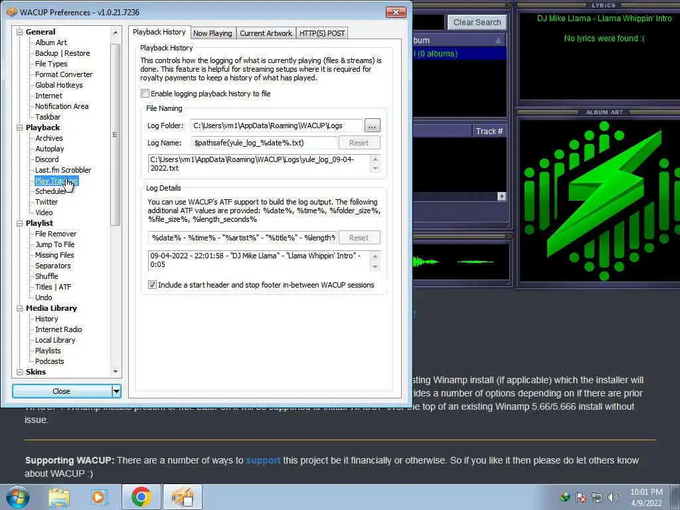This screenshot has width=680, height=510.
Task: Click Clear Search button in library
Action: point(477,23)
